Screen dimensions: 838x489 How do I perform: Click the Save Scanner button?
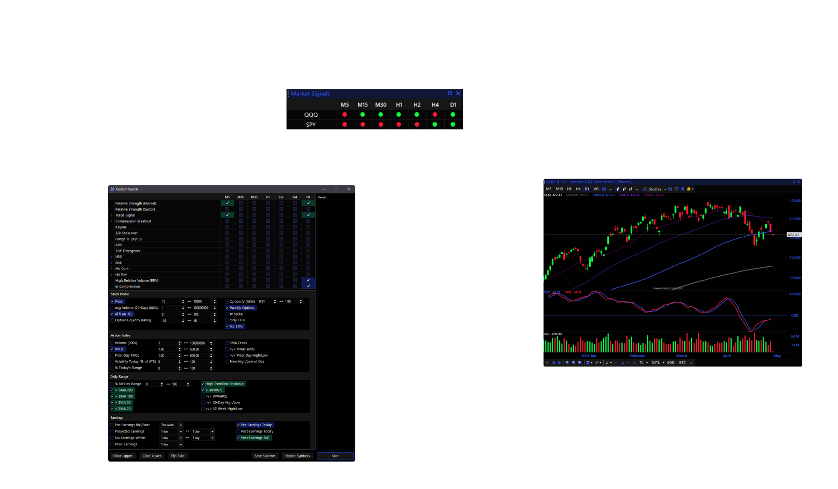pyautogui.click(x=264, y=456)
